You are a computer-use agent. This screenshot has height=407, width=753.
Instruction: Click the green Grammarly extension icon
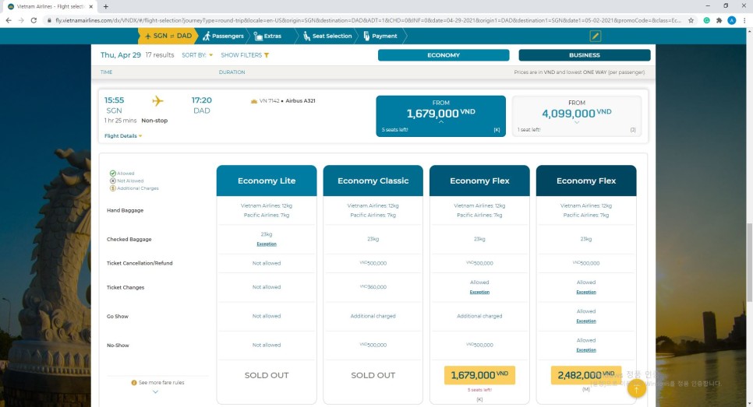pyautogui.click(x=706, y=20)
